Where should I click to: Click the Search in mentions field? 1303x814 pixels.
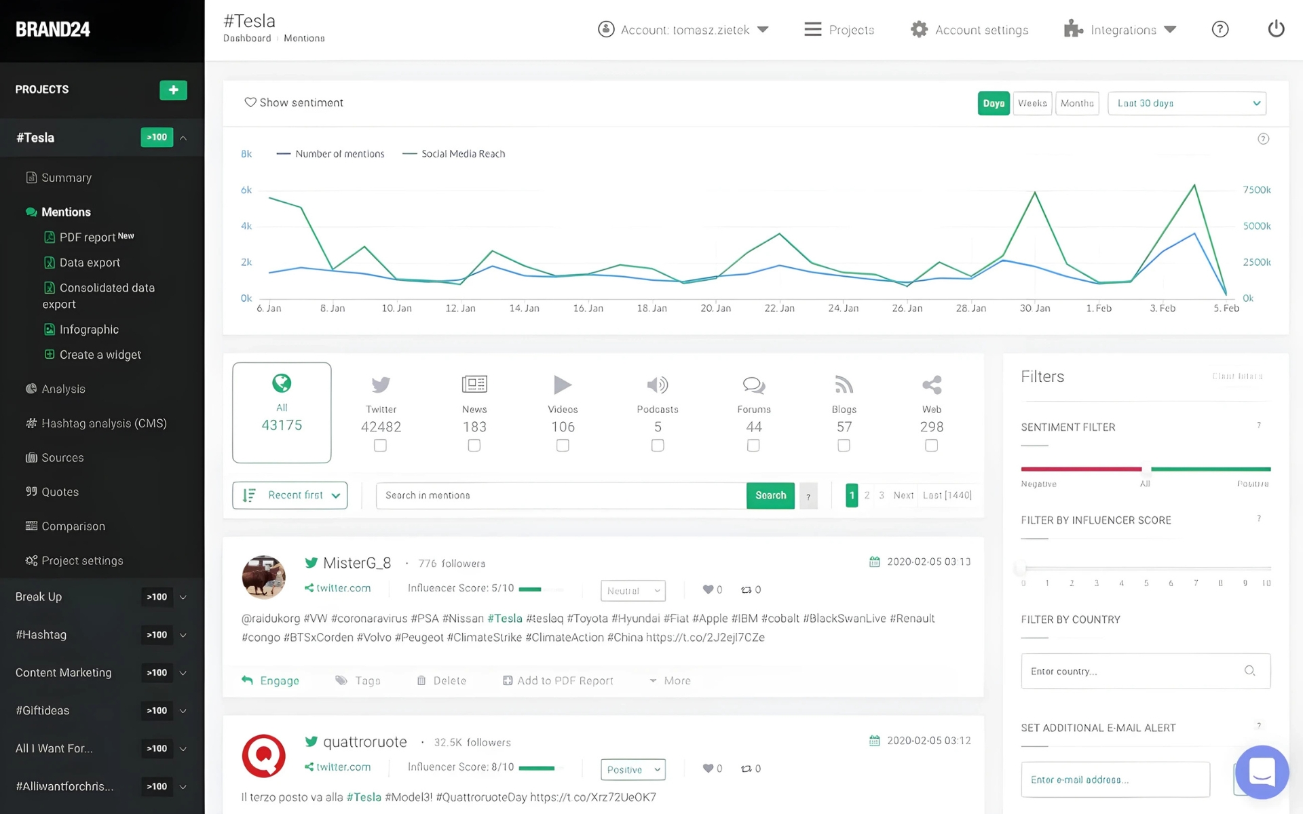pos(561,495)
